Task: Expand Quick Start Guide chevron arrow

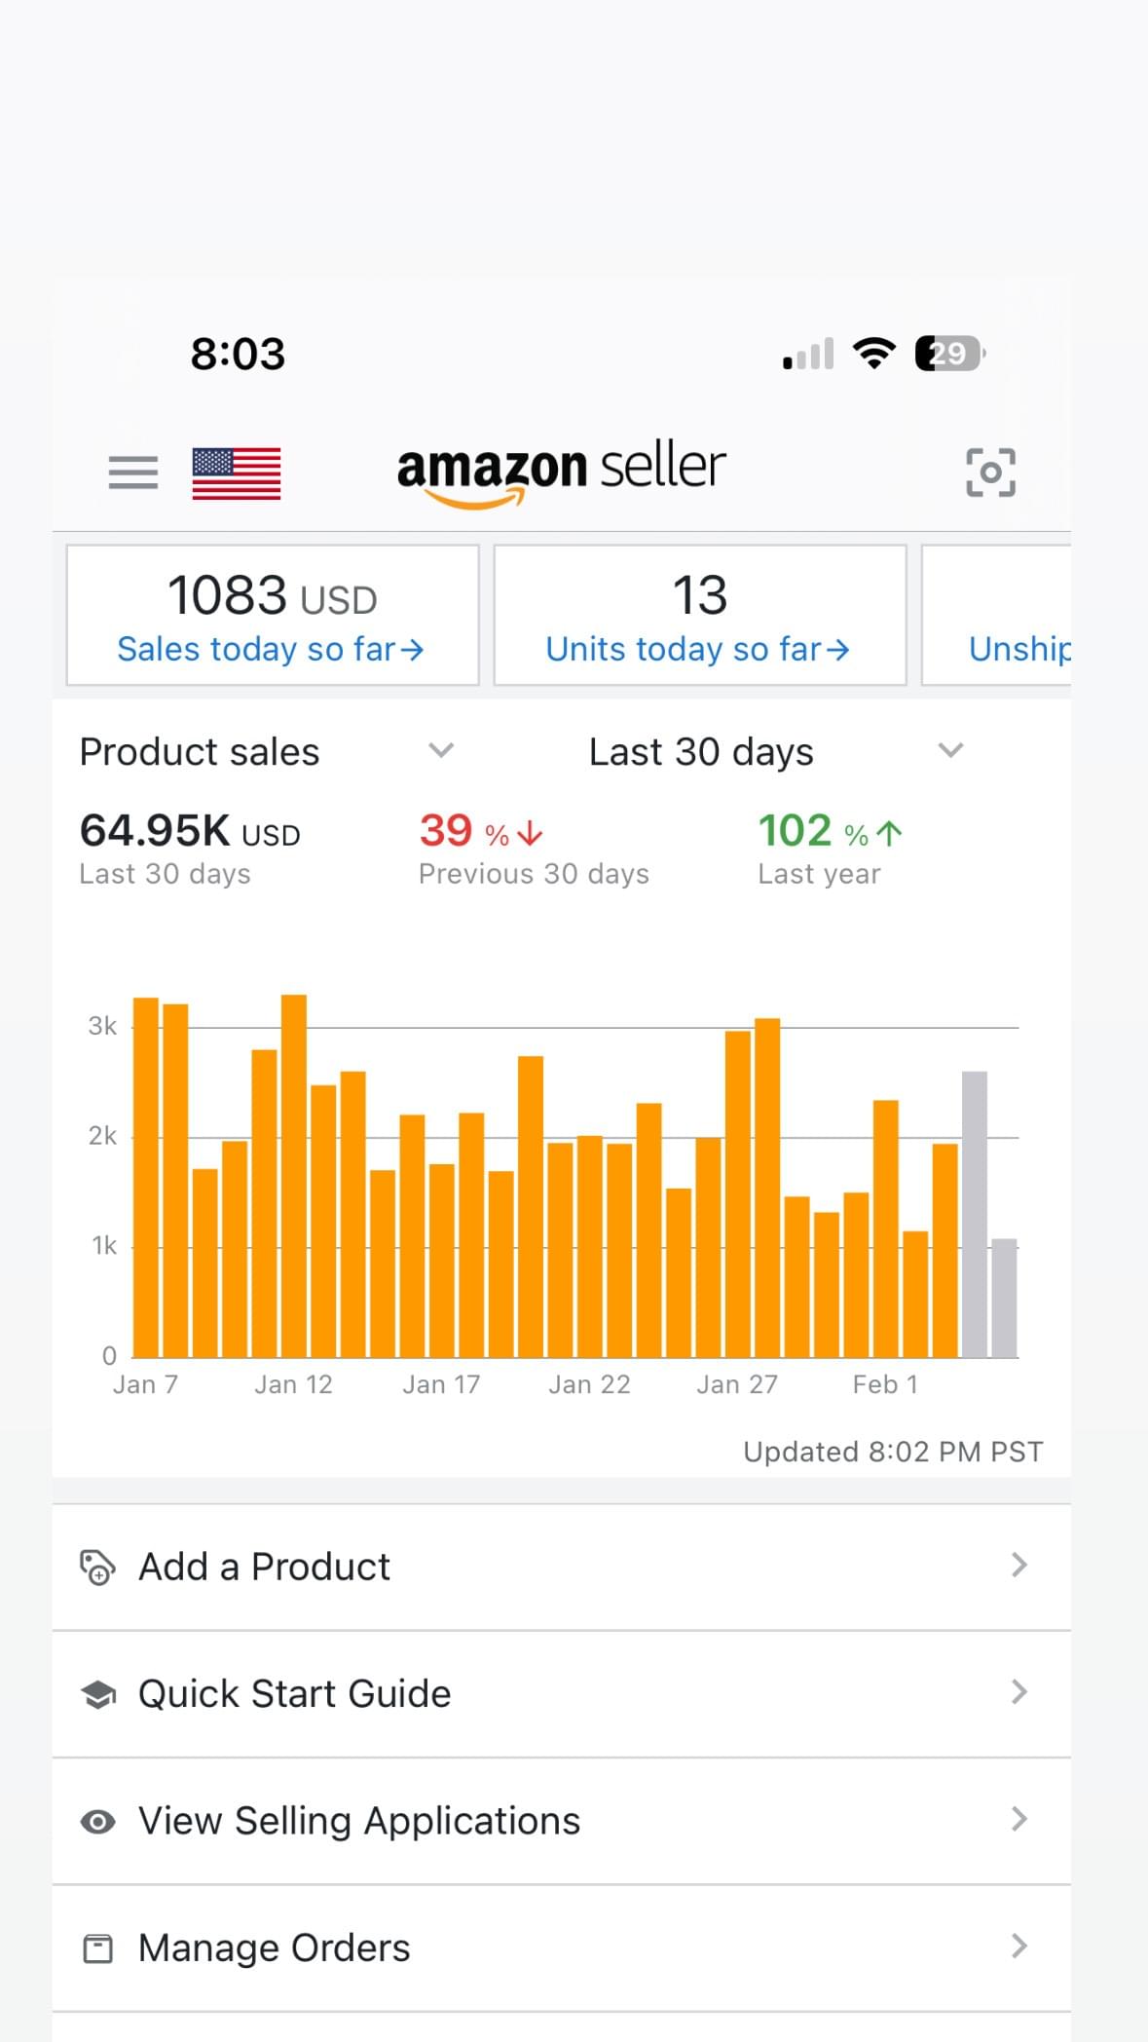Action: click(1018, 1692)
